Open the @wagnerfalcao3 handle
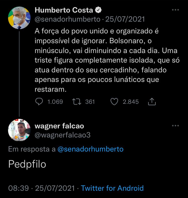This screenshot has height=198, width=188. 62,135
